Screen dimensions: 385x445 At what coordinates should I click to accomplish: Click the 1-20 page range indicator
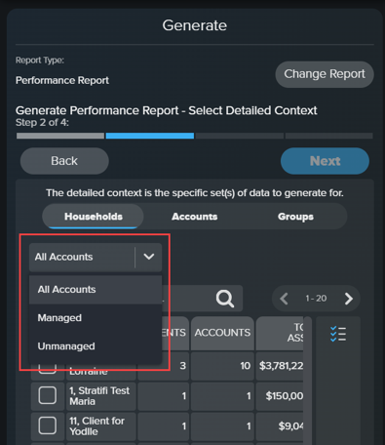(316, 299)
